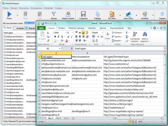Open Сортировка и фильтр in Excel
168x126 pixels.
tap(135, 37)
